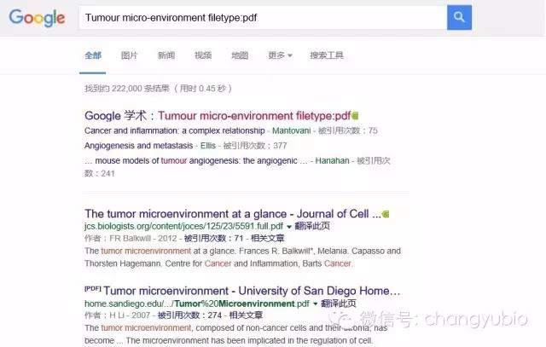Switch to the 图片 tab
Viewport: 546px width, 347px height.
coord(129,55)
